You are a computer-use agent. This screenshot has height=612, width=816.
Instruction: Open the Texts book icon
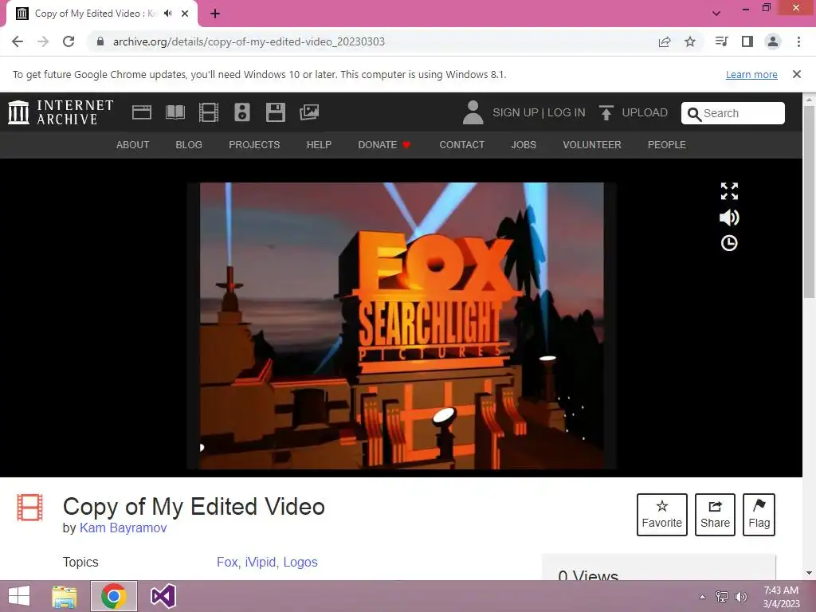click(175, 112)
